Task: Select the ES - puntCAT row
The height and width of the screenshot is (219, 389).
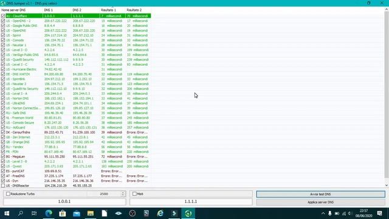Action: click(75, 171)
